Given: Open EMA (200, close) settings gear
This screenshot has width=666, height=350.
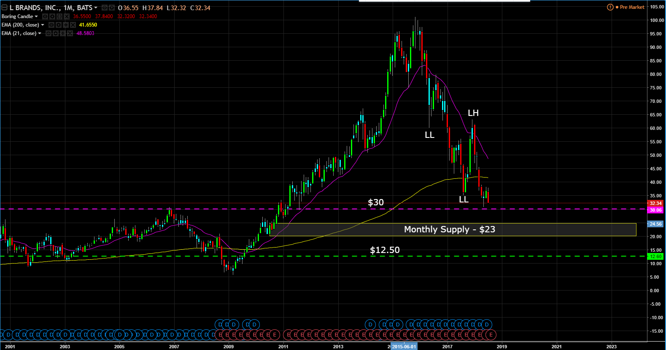Looking at the screenshot, I should tap(59, 25).
